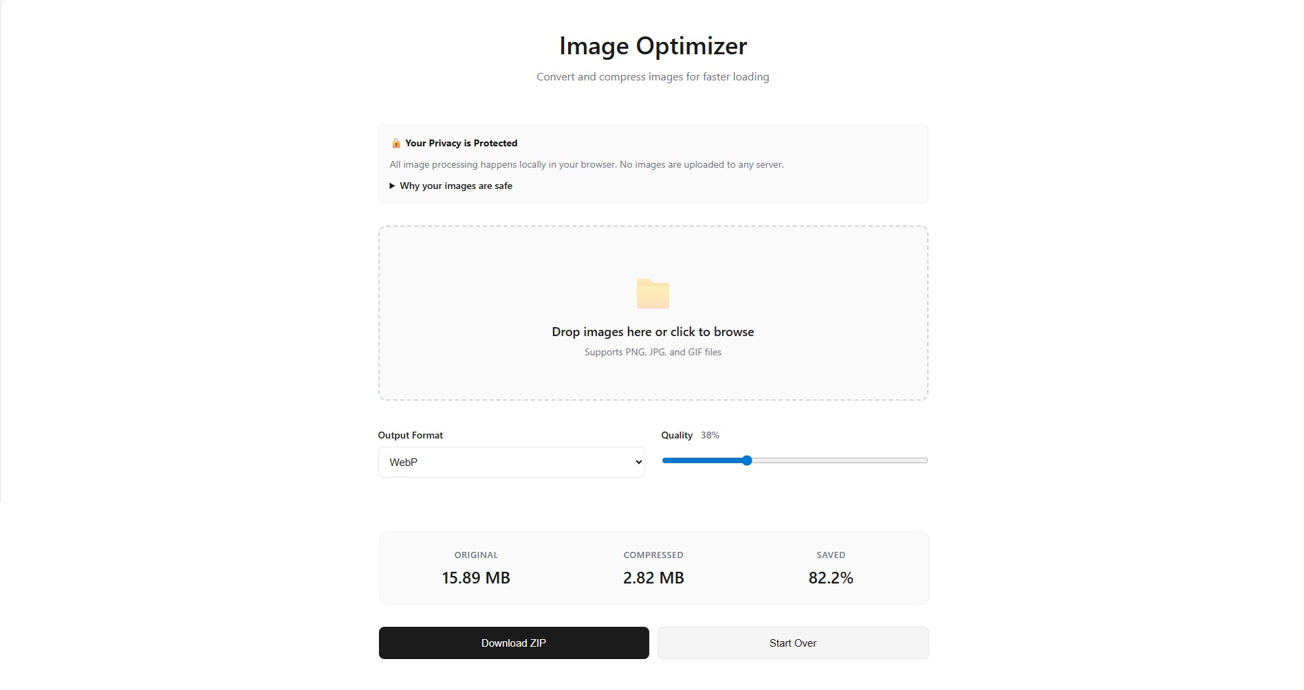The width and height of the screenshot is (1304, 690).
Task: Click Start Over to reset the optimizer
Action: coord(792,643)
